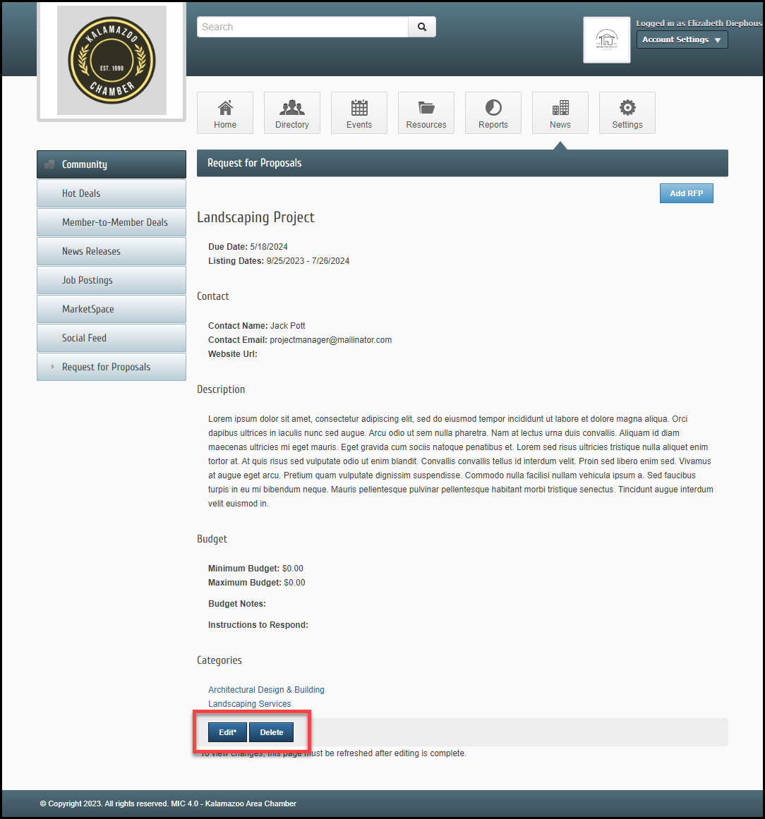
Task: Click the Maximum Budget $0.00 value
Action: [x=294, y=583]
